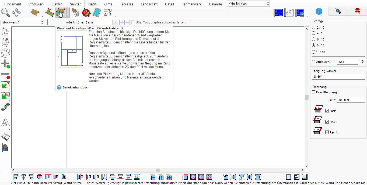Pick the dormer window tool
The height and width of the screenshot is (185, 367).
[76, 12]
